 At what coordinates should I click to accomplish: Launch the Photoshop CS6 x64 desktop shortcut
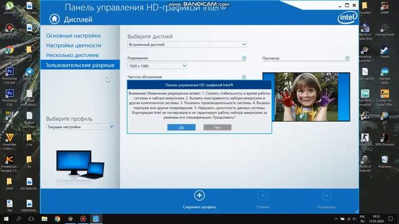(9, 75)
